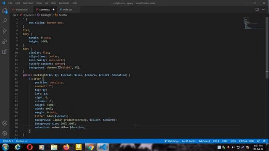Open the View menu
The image size is (269, 151).
pos(39,3)
